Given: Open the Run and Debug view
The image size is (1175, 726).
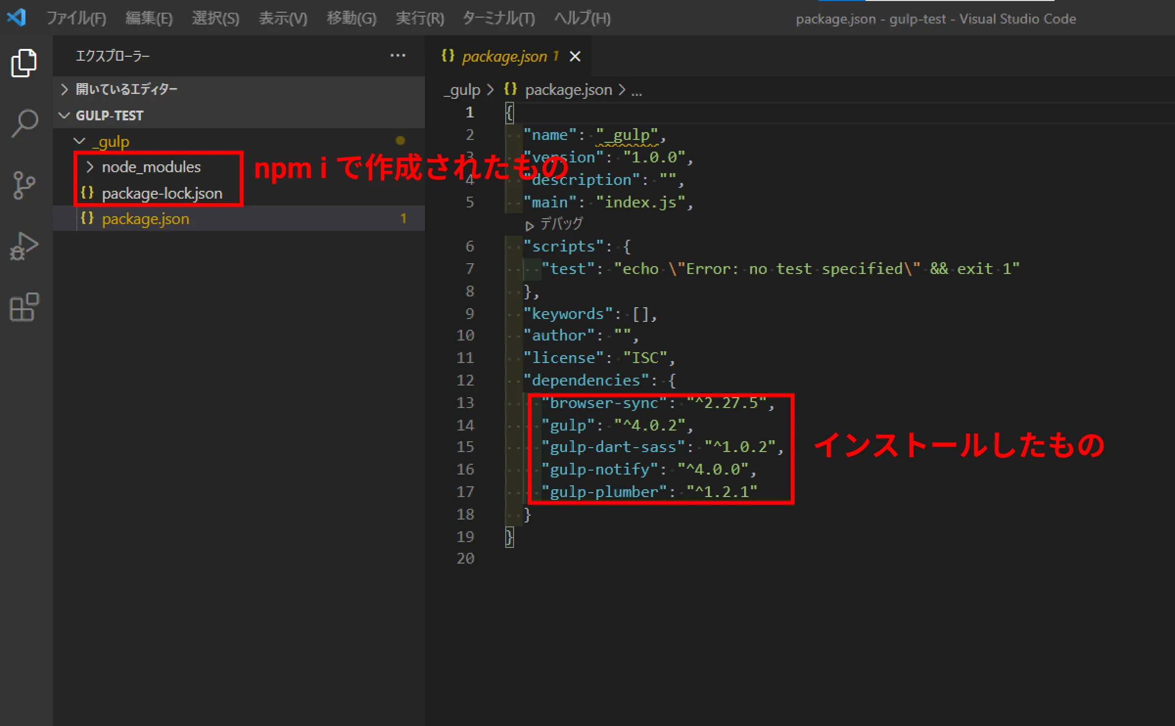Looking at the screenshot, I should click(24, 246).
